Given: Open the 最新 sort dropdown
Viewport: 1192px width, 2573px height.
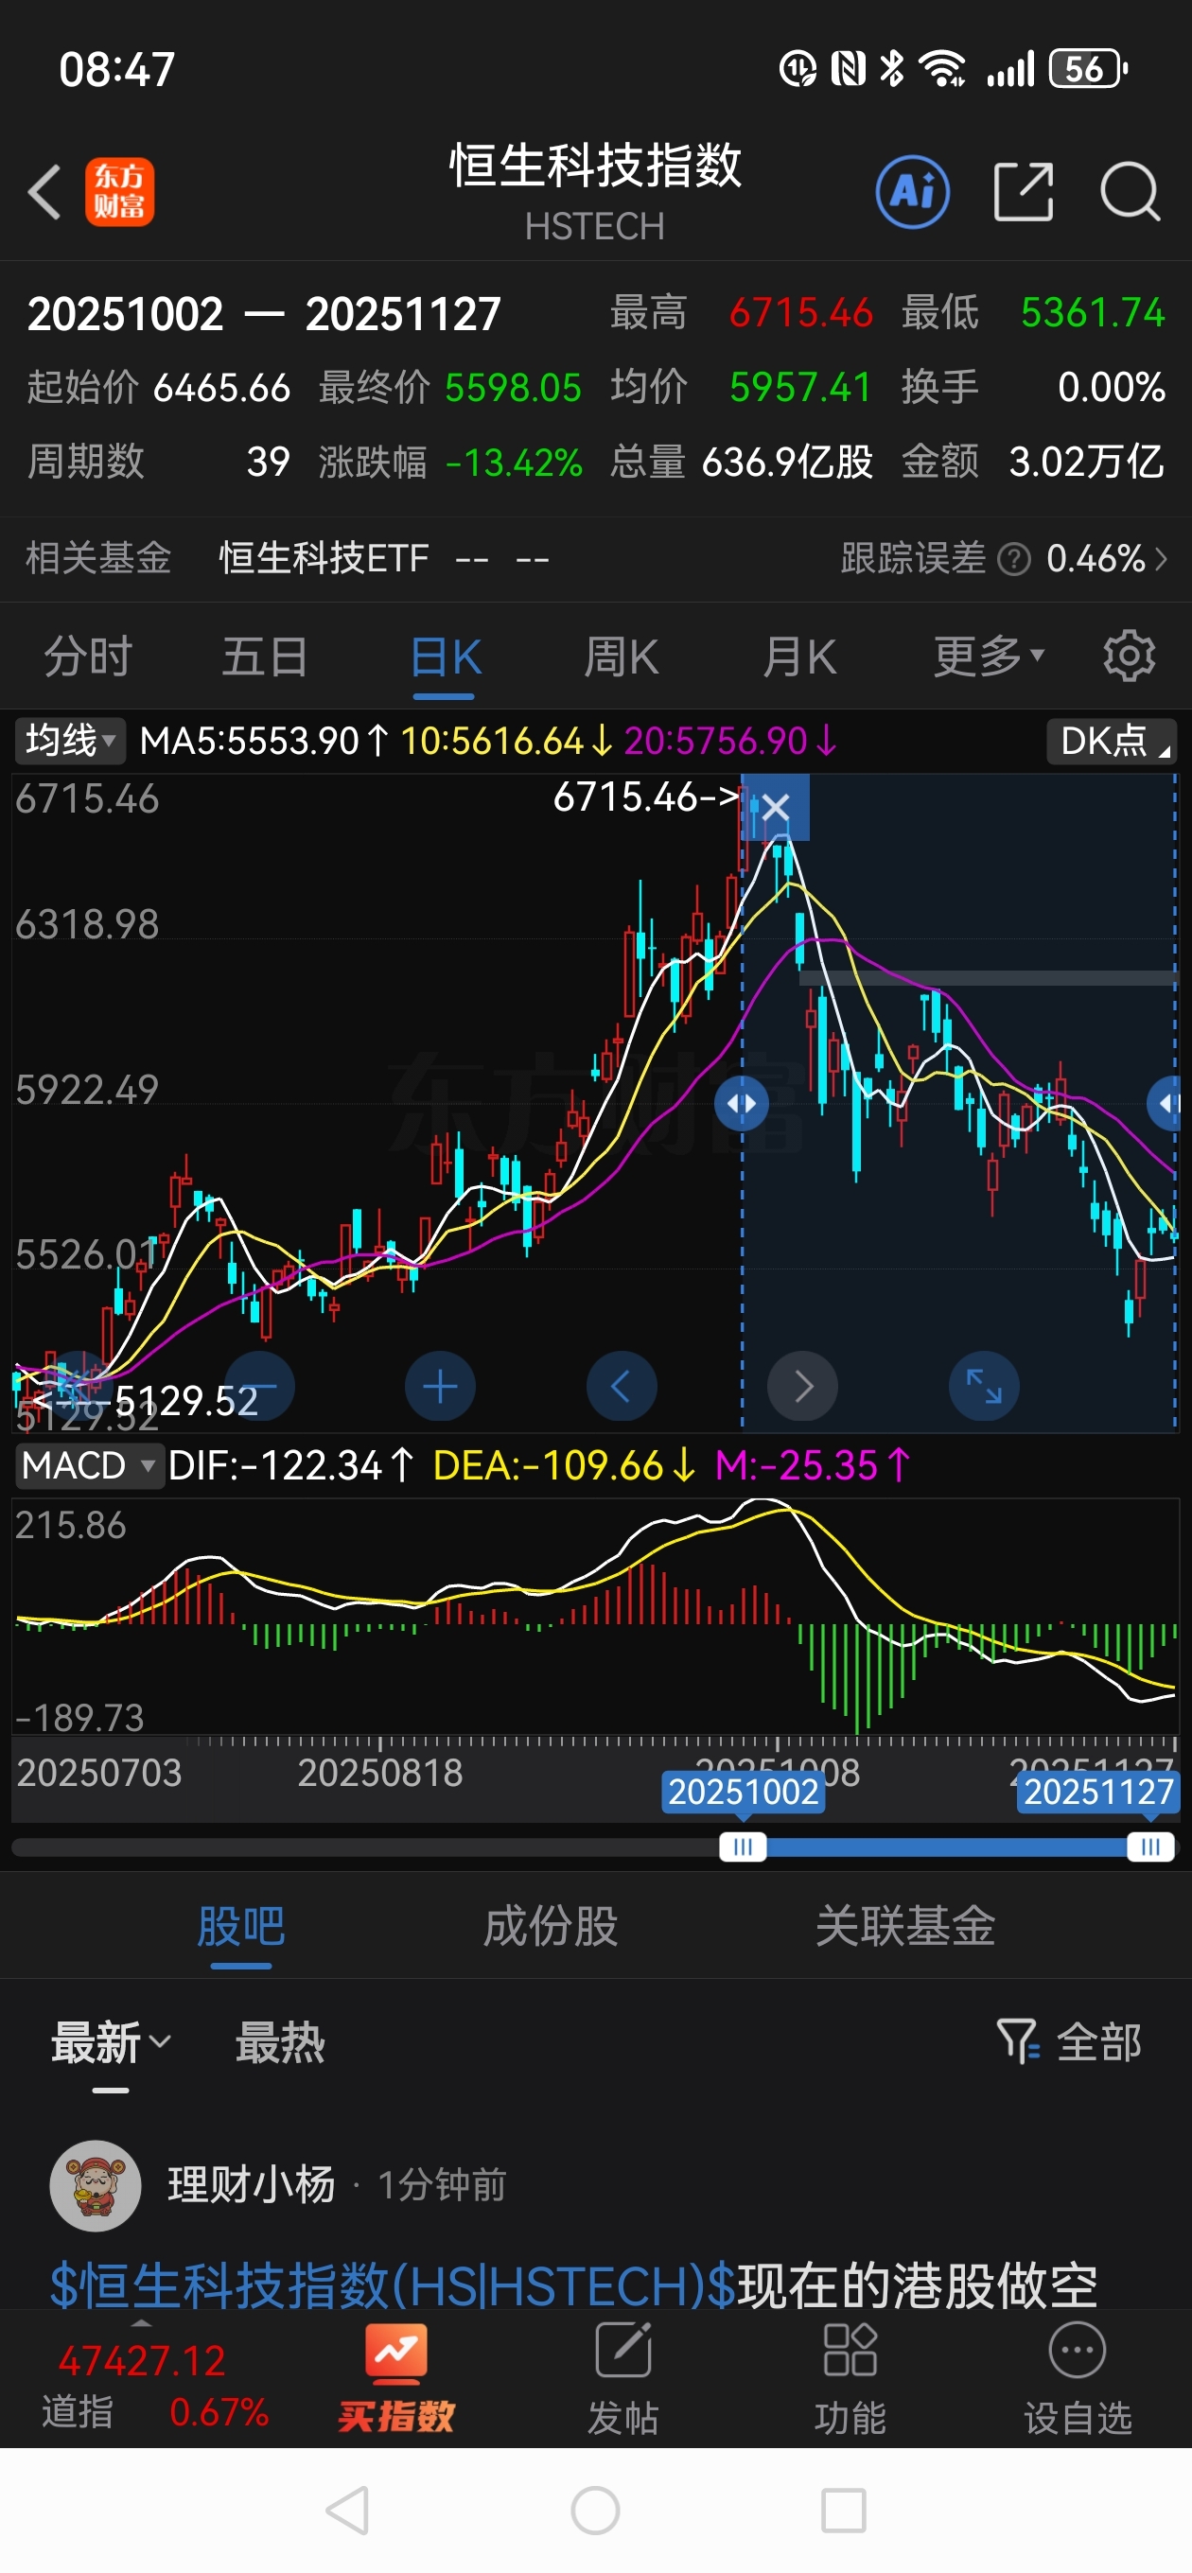Looking at the screenshot, I should pyautogui.click(x=110, y=2041).
